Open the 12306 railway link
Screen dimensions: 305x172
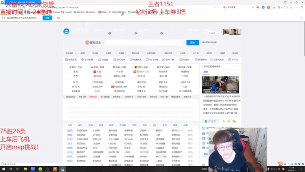click(x=185, y=76)
